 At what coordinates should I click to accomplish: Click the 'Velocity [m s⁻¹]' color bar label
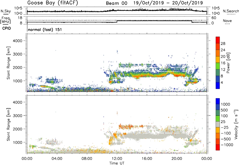[x=236, y=124]
